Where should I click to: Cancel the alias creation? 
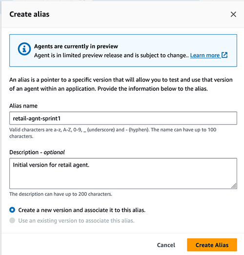(166, 245)
